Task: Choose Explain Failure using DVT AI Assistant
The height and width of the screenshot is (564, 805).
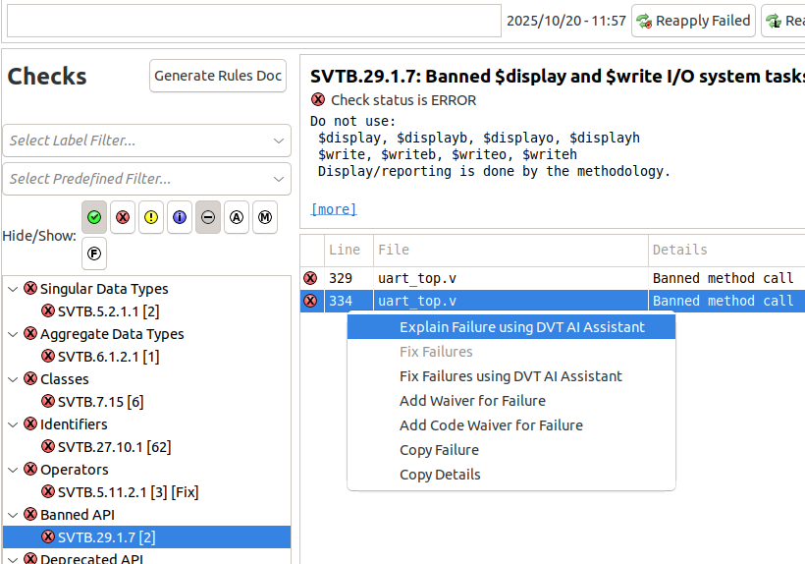Action: (x=521, y=327)
